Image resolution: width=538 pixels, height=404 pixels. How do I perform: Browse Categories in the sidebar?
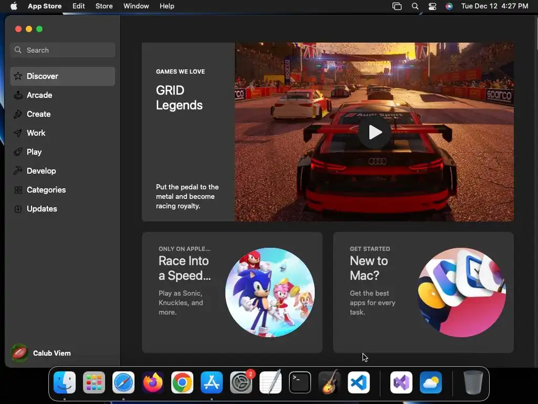click(63, 189)
